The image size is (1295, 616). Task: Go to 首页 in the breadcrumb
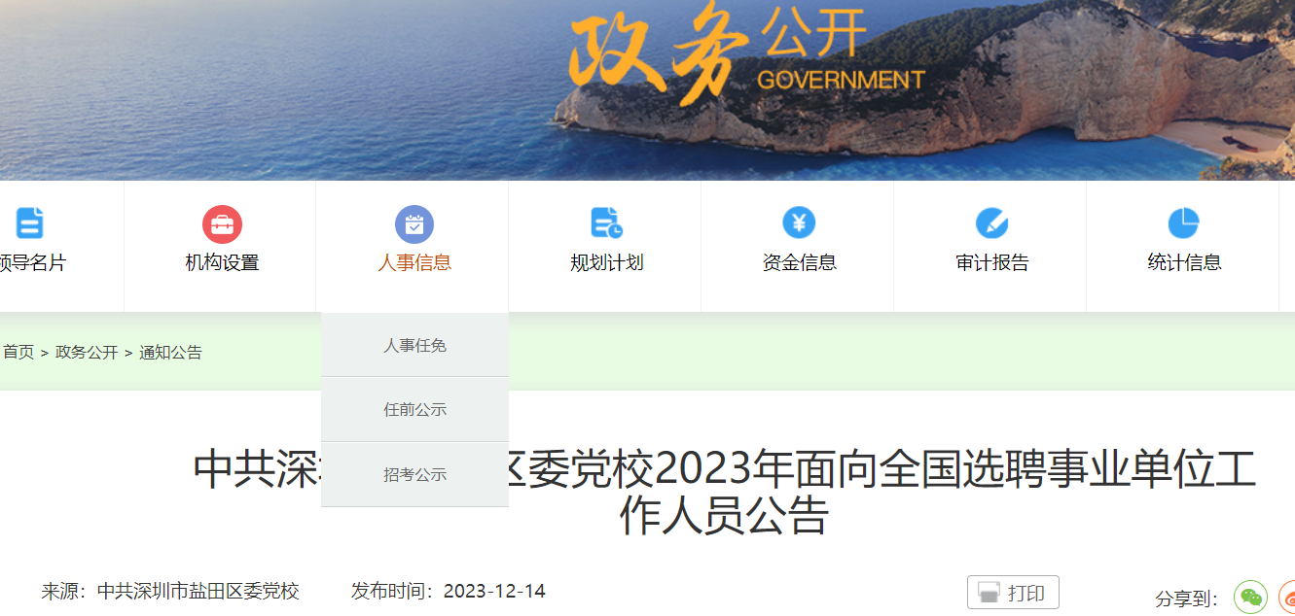coord(18,352)
